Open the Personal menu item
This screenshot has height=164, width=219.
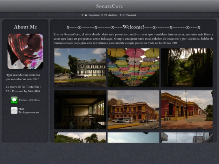pyautogui.click(x=131, y=15)
